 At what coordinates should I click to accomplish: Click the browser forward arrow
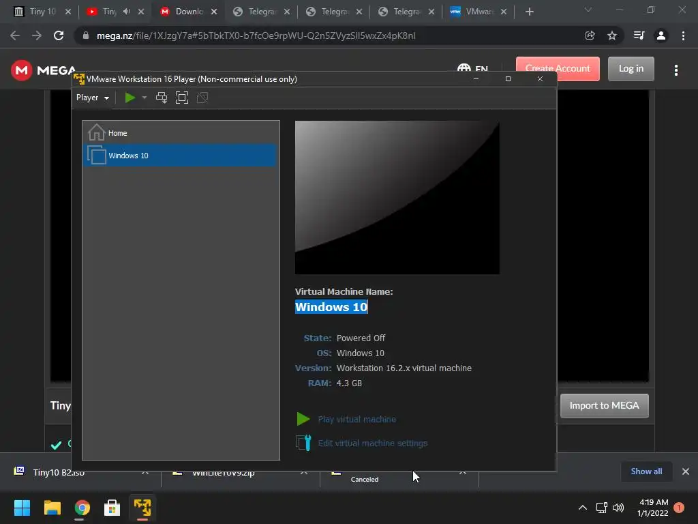[x=37, y=35]
